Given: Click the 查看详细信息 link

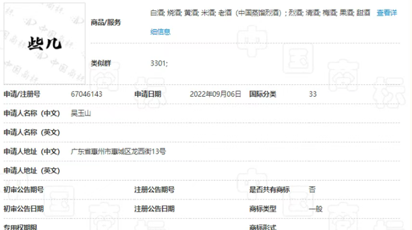Looking at the screenshot, I should [x=386, y=12].
